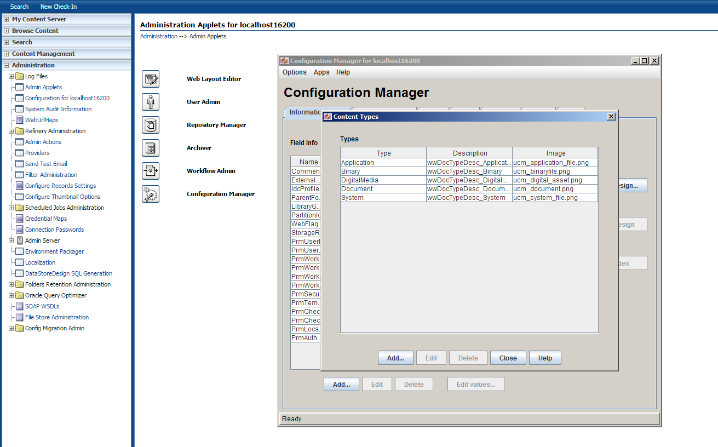Expand the My Content Server tray

[6, 19]
